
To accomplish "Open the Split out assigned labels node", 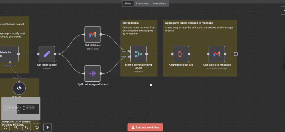I will [x=93, y=73].
